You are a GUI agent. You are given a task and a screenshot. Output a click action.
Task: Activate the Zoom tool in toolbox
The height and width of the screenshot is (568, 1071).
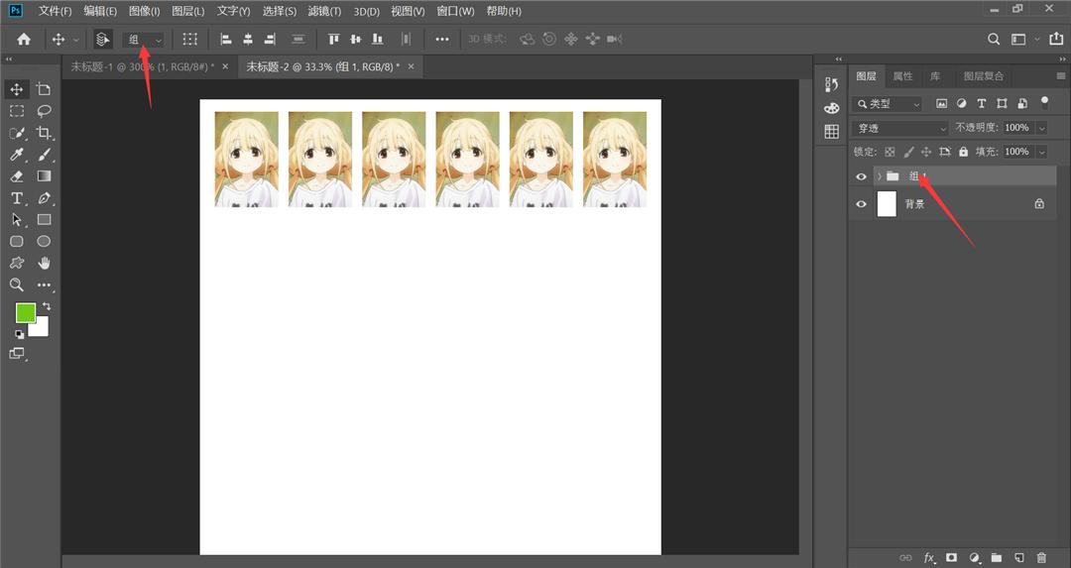pos(17,284)
